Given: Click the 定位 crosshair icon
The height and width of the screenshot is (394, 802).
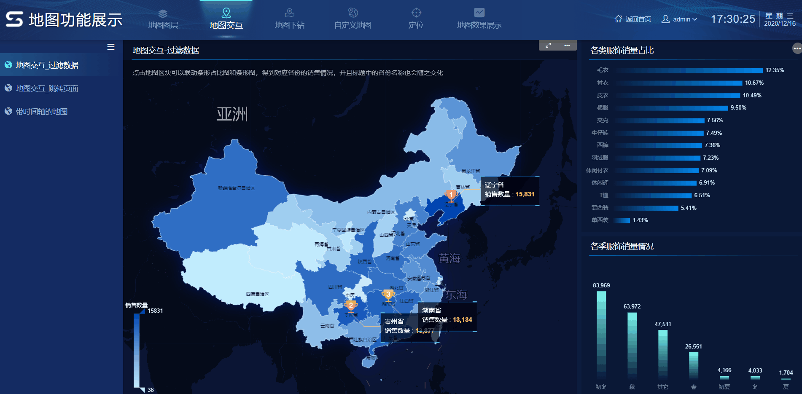Looking at the screenshot, I should 416,13.
